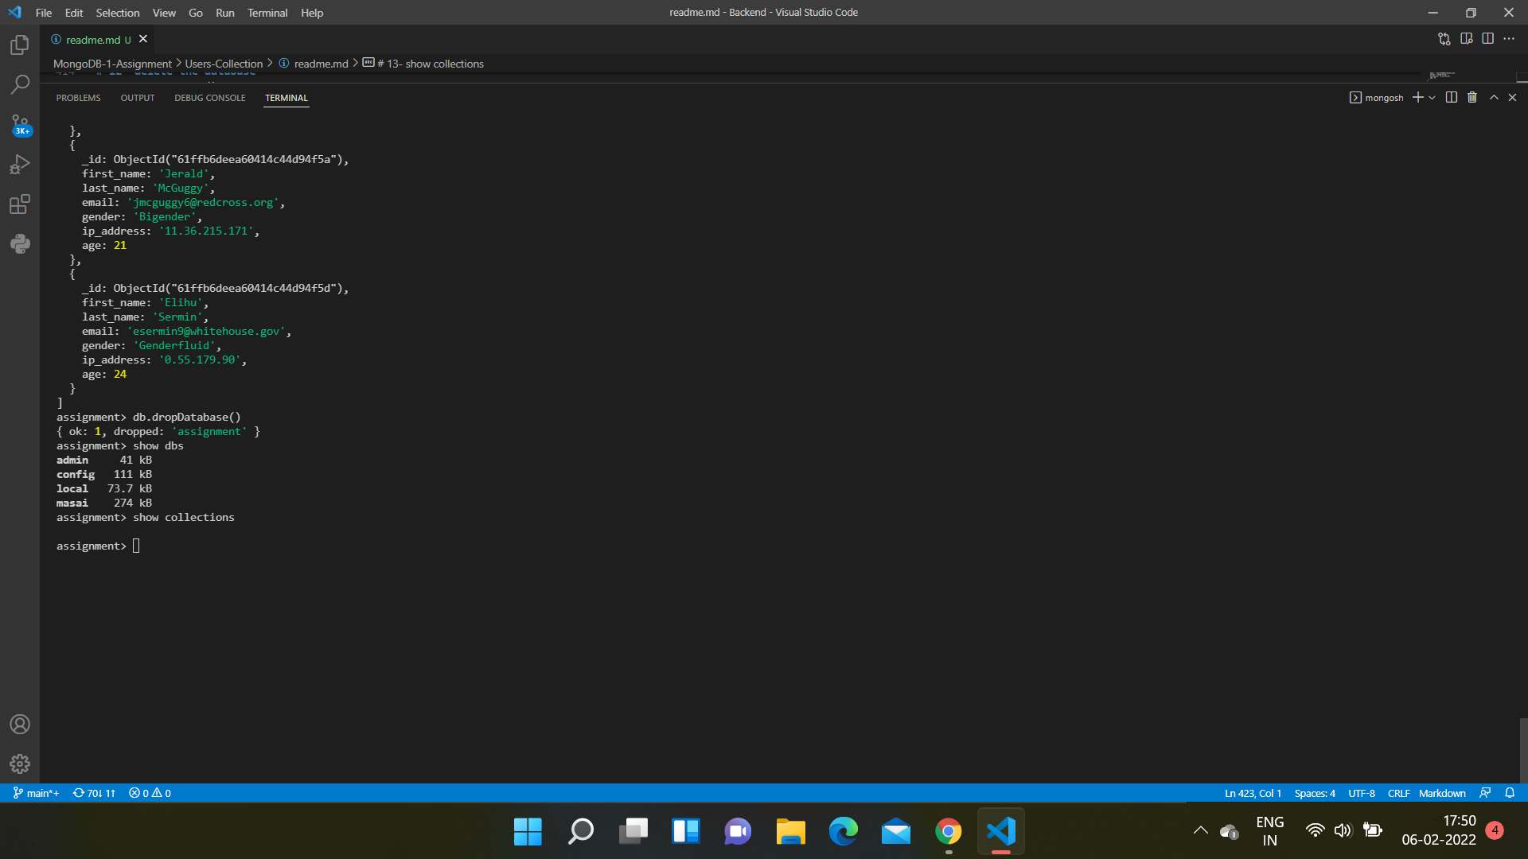Open the Terminal menu
1528x859 pixels.
coord(267,13)
